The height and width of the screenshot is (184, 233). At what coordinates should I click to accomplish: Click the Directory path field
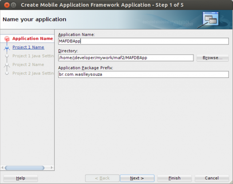(126, 58)
